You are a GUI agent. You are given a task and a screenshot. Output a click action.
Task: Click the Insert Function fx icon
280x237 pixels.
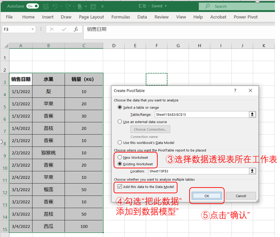pyautogui.click(x=76, y=29)
